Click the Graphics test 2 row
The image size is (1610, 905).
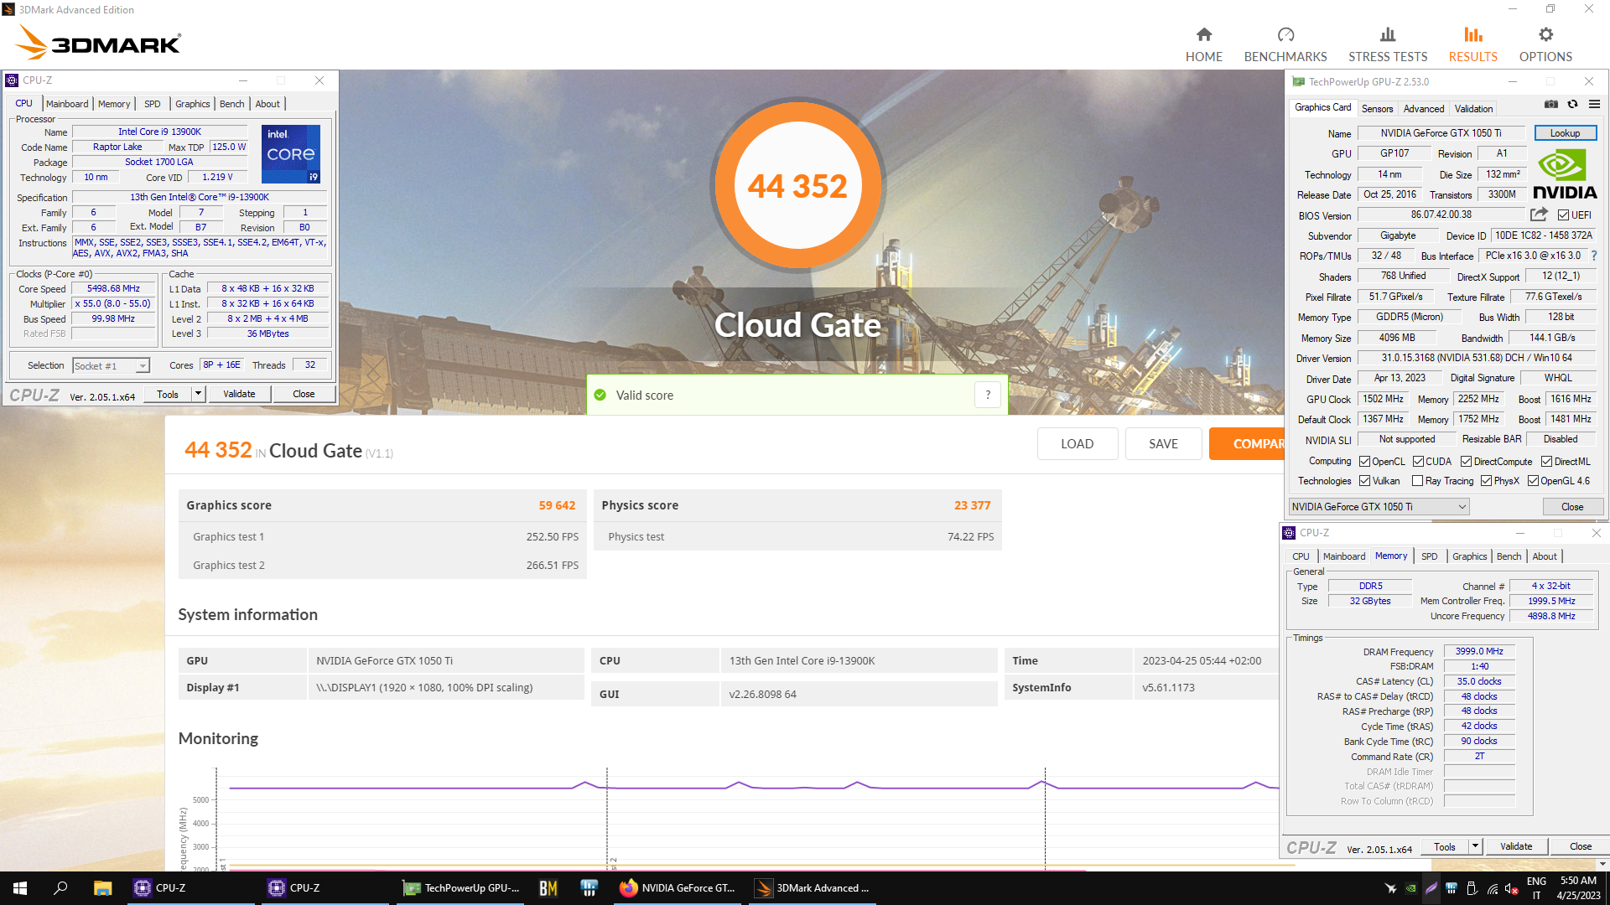pyautogui.click(x=382, y=565)
